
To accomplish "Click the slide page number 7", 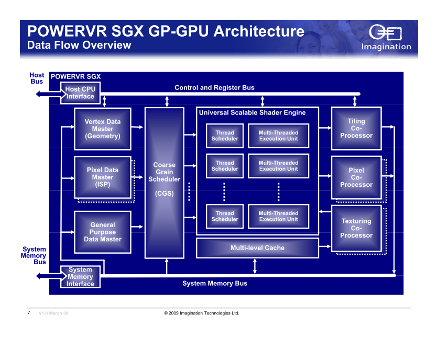I will (x=29, y=312).
